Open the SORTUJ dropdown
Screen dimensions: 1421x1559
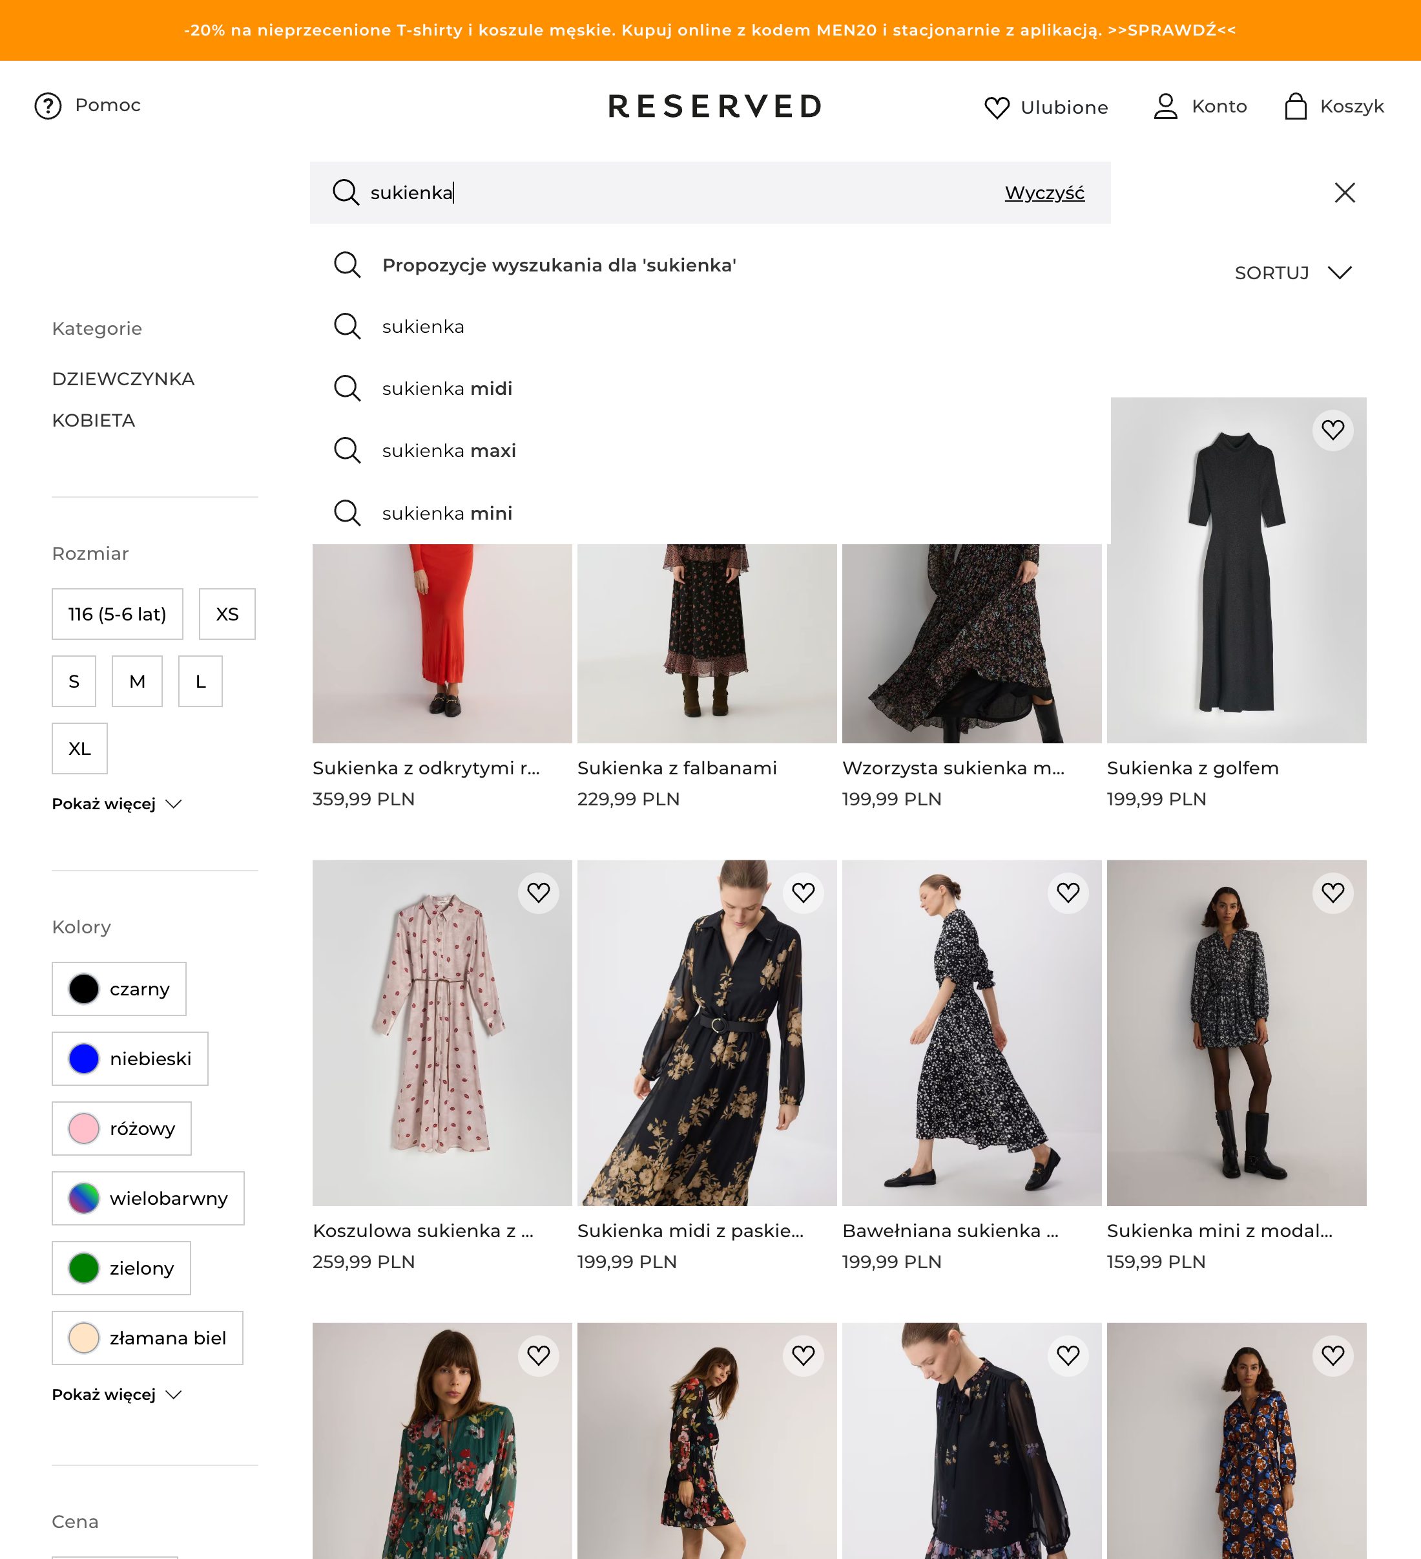[1292, 273]
